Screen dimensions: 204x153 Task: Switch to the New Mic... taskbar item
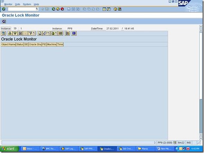tap(165, 149)
